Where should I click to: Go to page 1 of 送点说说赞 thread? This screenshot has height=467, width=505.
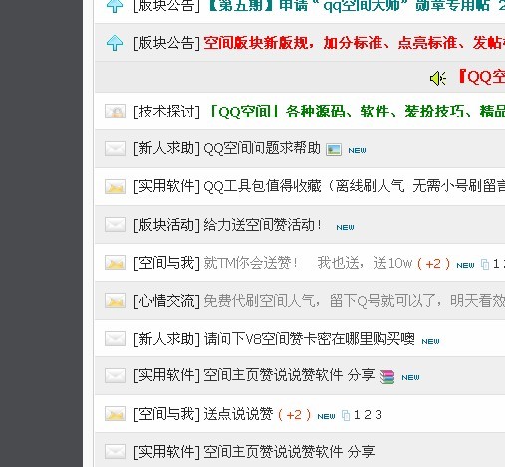tap(357, 415)
